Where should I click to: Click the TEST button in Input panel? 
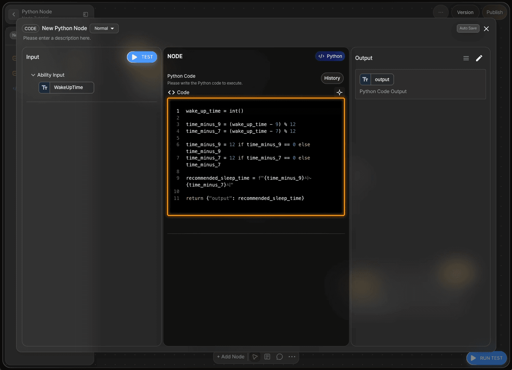point(142,57)
